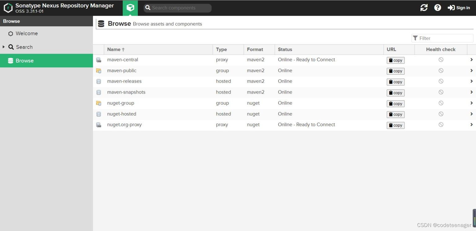Click the Health check column header
The image size is (476, 231).
click(x=441, y=50)
